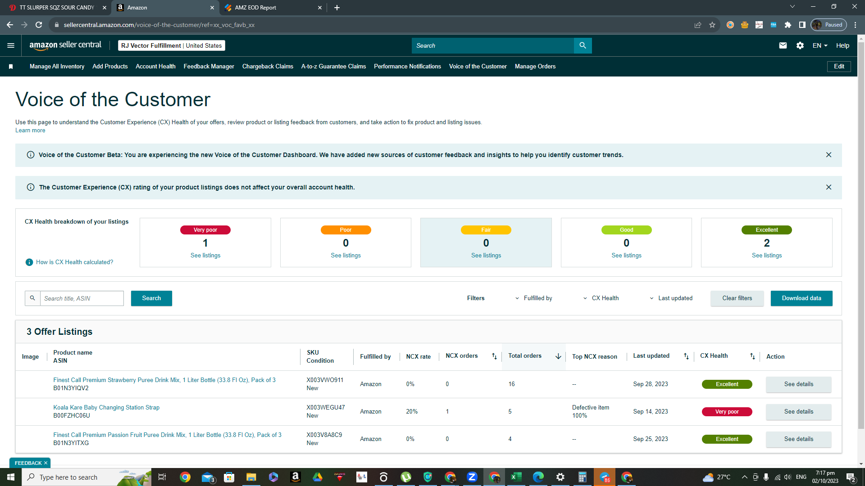Click the Amazon Seller Central logo
The image size is (865, 486).
(65, 45)
